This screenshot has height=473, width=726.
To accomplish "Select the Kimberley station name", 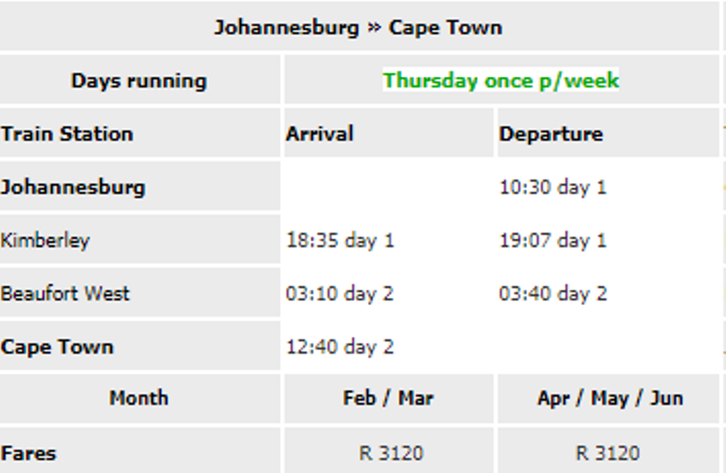I will click(45, 240).
